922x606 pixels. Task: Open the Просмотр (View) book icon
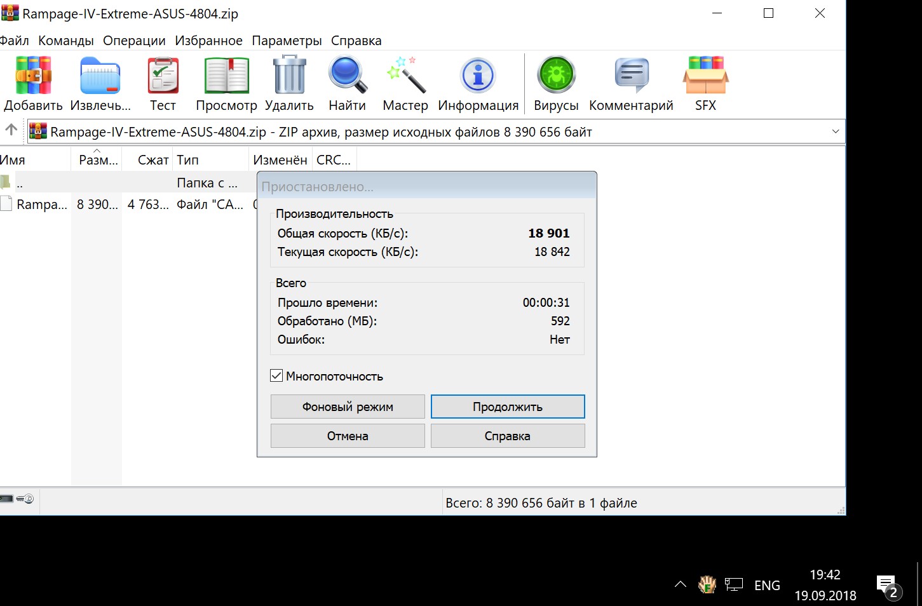tap(226, 76)
